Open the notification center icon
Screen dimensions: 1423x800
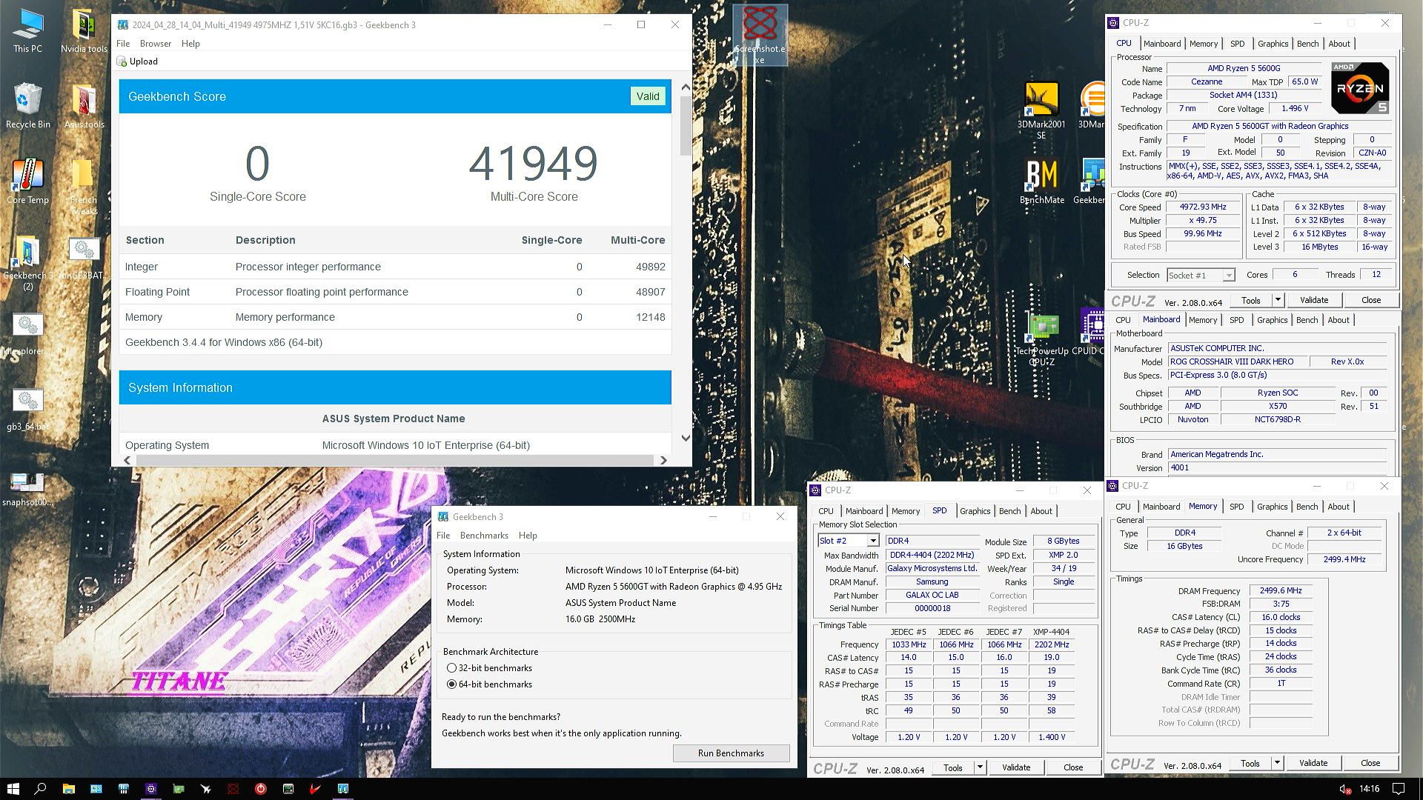1399,789
